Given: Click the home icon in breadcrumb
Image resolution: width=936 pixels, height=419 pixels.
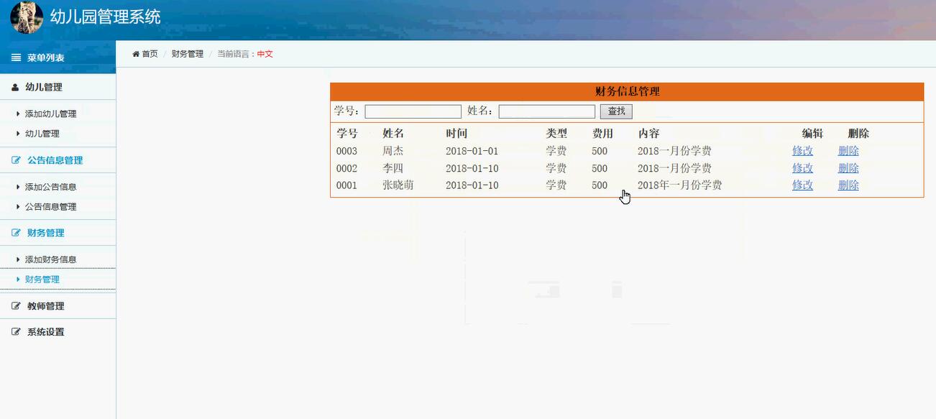Looking at the screenshot, I should click(x=136, y=54).
